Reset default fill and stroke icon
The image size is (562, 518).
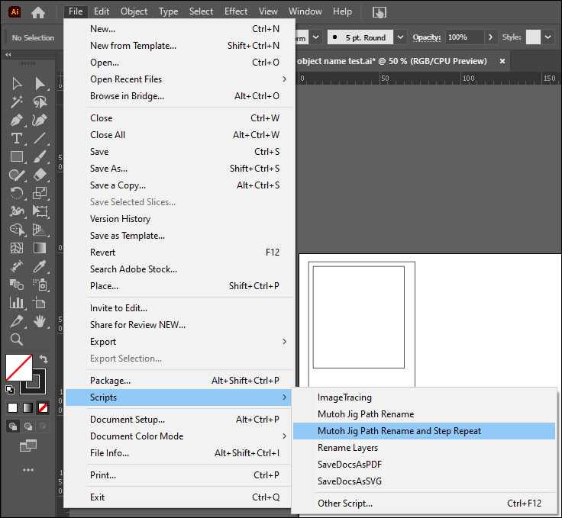pyautogui.click(x=10, y=390)
